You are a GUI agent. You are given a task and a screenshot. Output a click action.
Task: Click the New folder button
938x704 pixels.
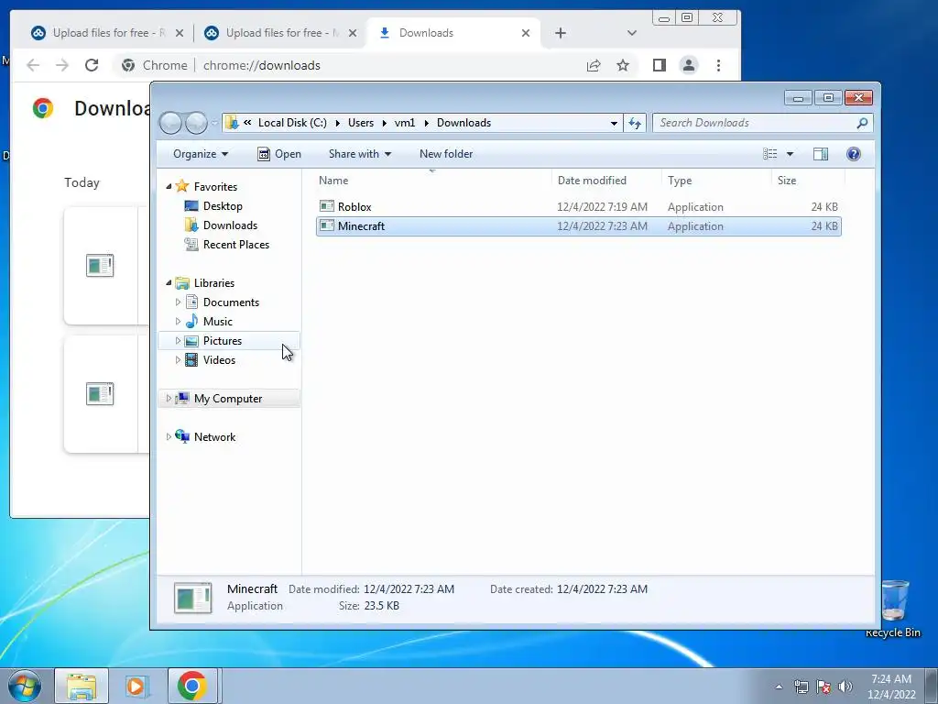tap(446, 154)
